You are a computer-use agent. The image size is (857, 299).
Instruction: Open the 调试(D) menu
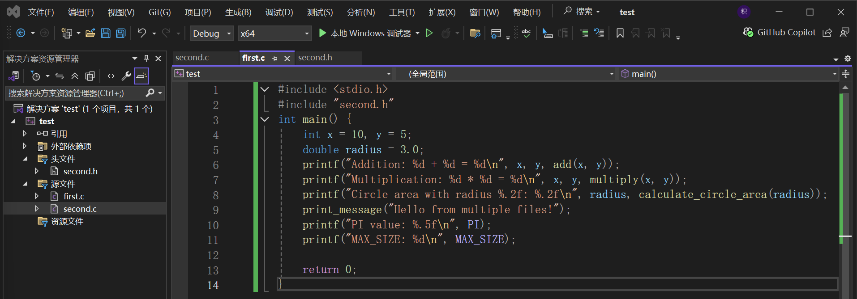[x=279, y=12]
